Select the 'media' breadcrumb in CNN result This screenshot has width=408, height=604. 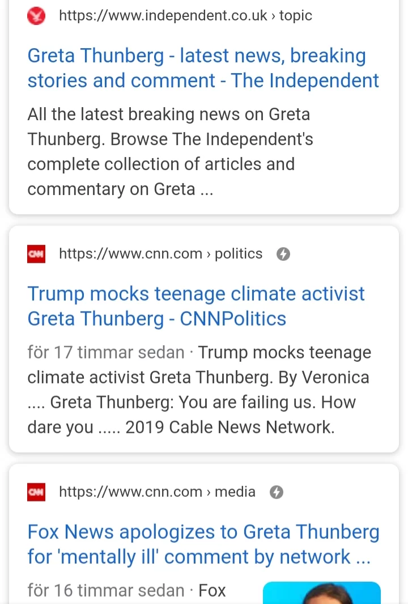(235, 492)
